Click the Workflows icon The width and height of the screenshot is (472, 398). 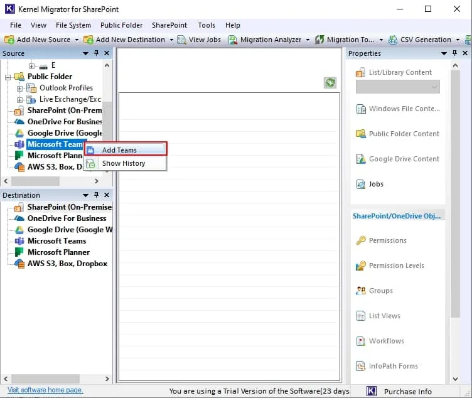coord(361,341)
